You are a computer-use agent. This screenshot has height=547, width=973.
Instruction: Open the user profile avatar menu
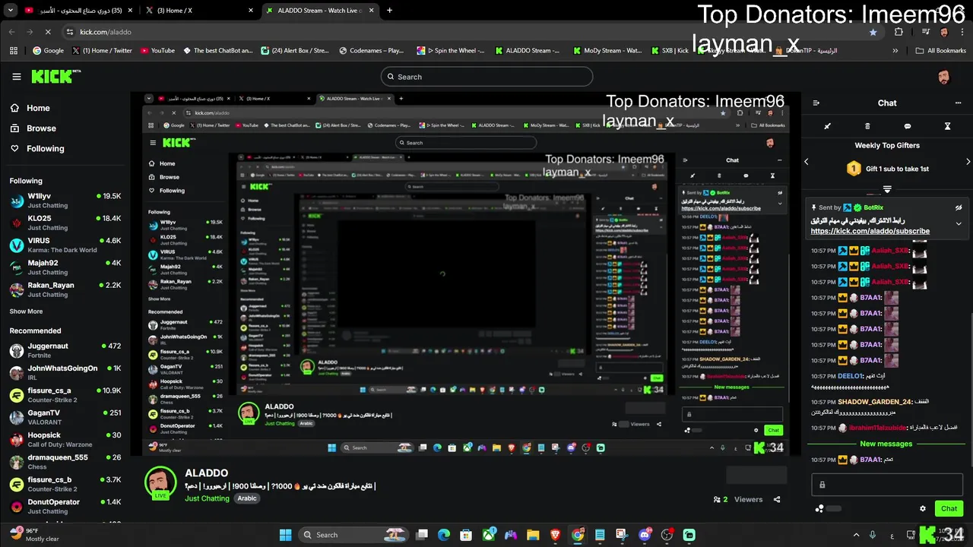coord(943,77)
